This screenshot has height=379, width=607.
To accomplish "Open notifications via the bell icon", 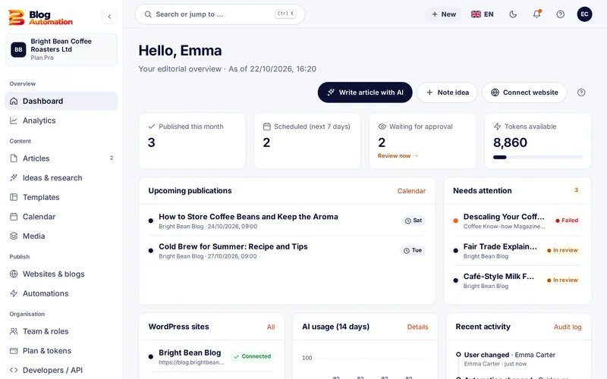I will point(537,14).
